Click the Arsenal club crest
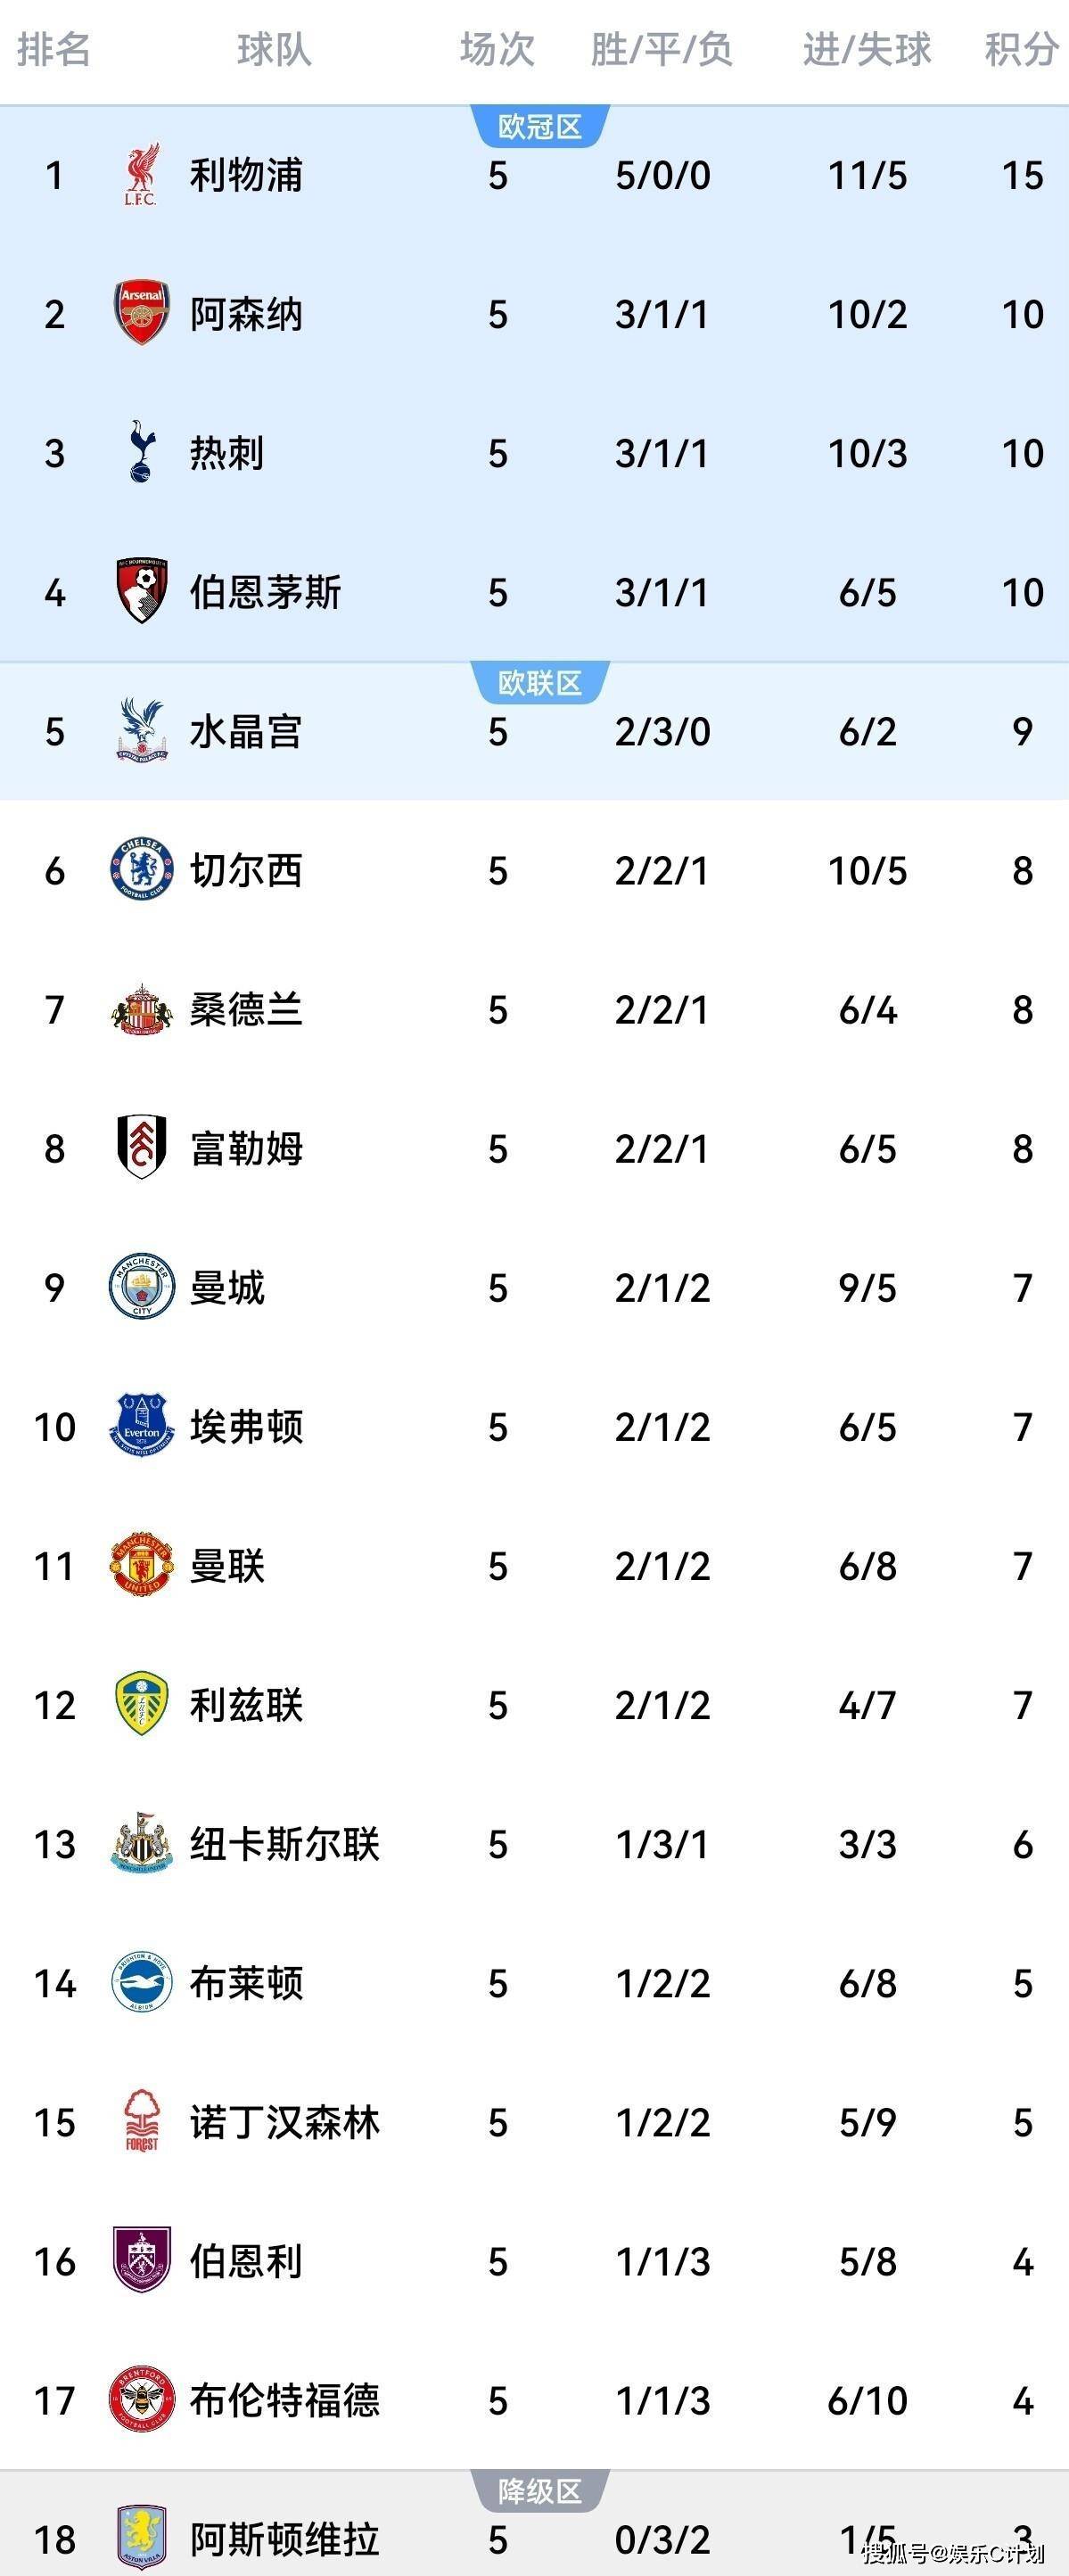Image resolution: width=1069 pixels, height=2576 pixels. pyautogui.click(x=141, y=313)
